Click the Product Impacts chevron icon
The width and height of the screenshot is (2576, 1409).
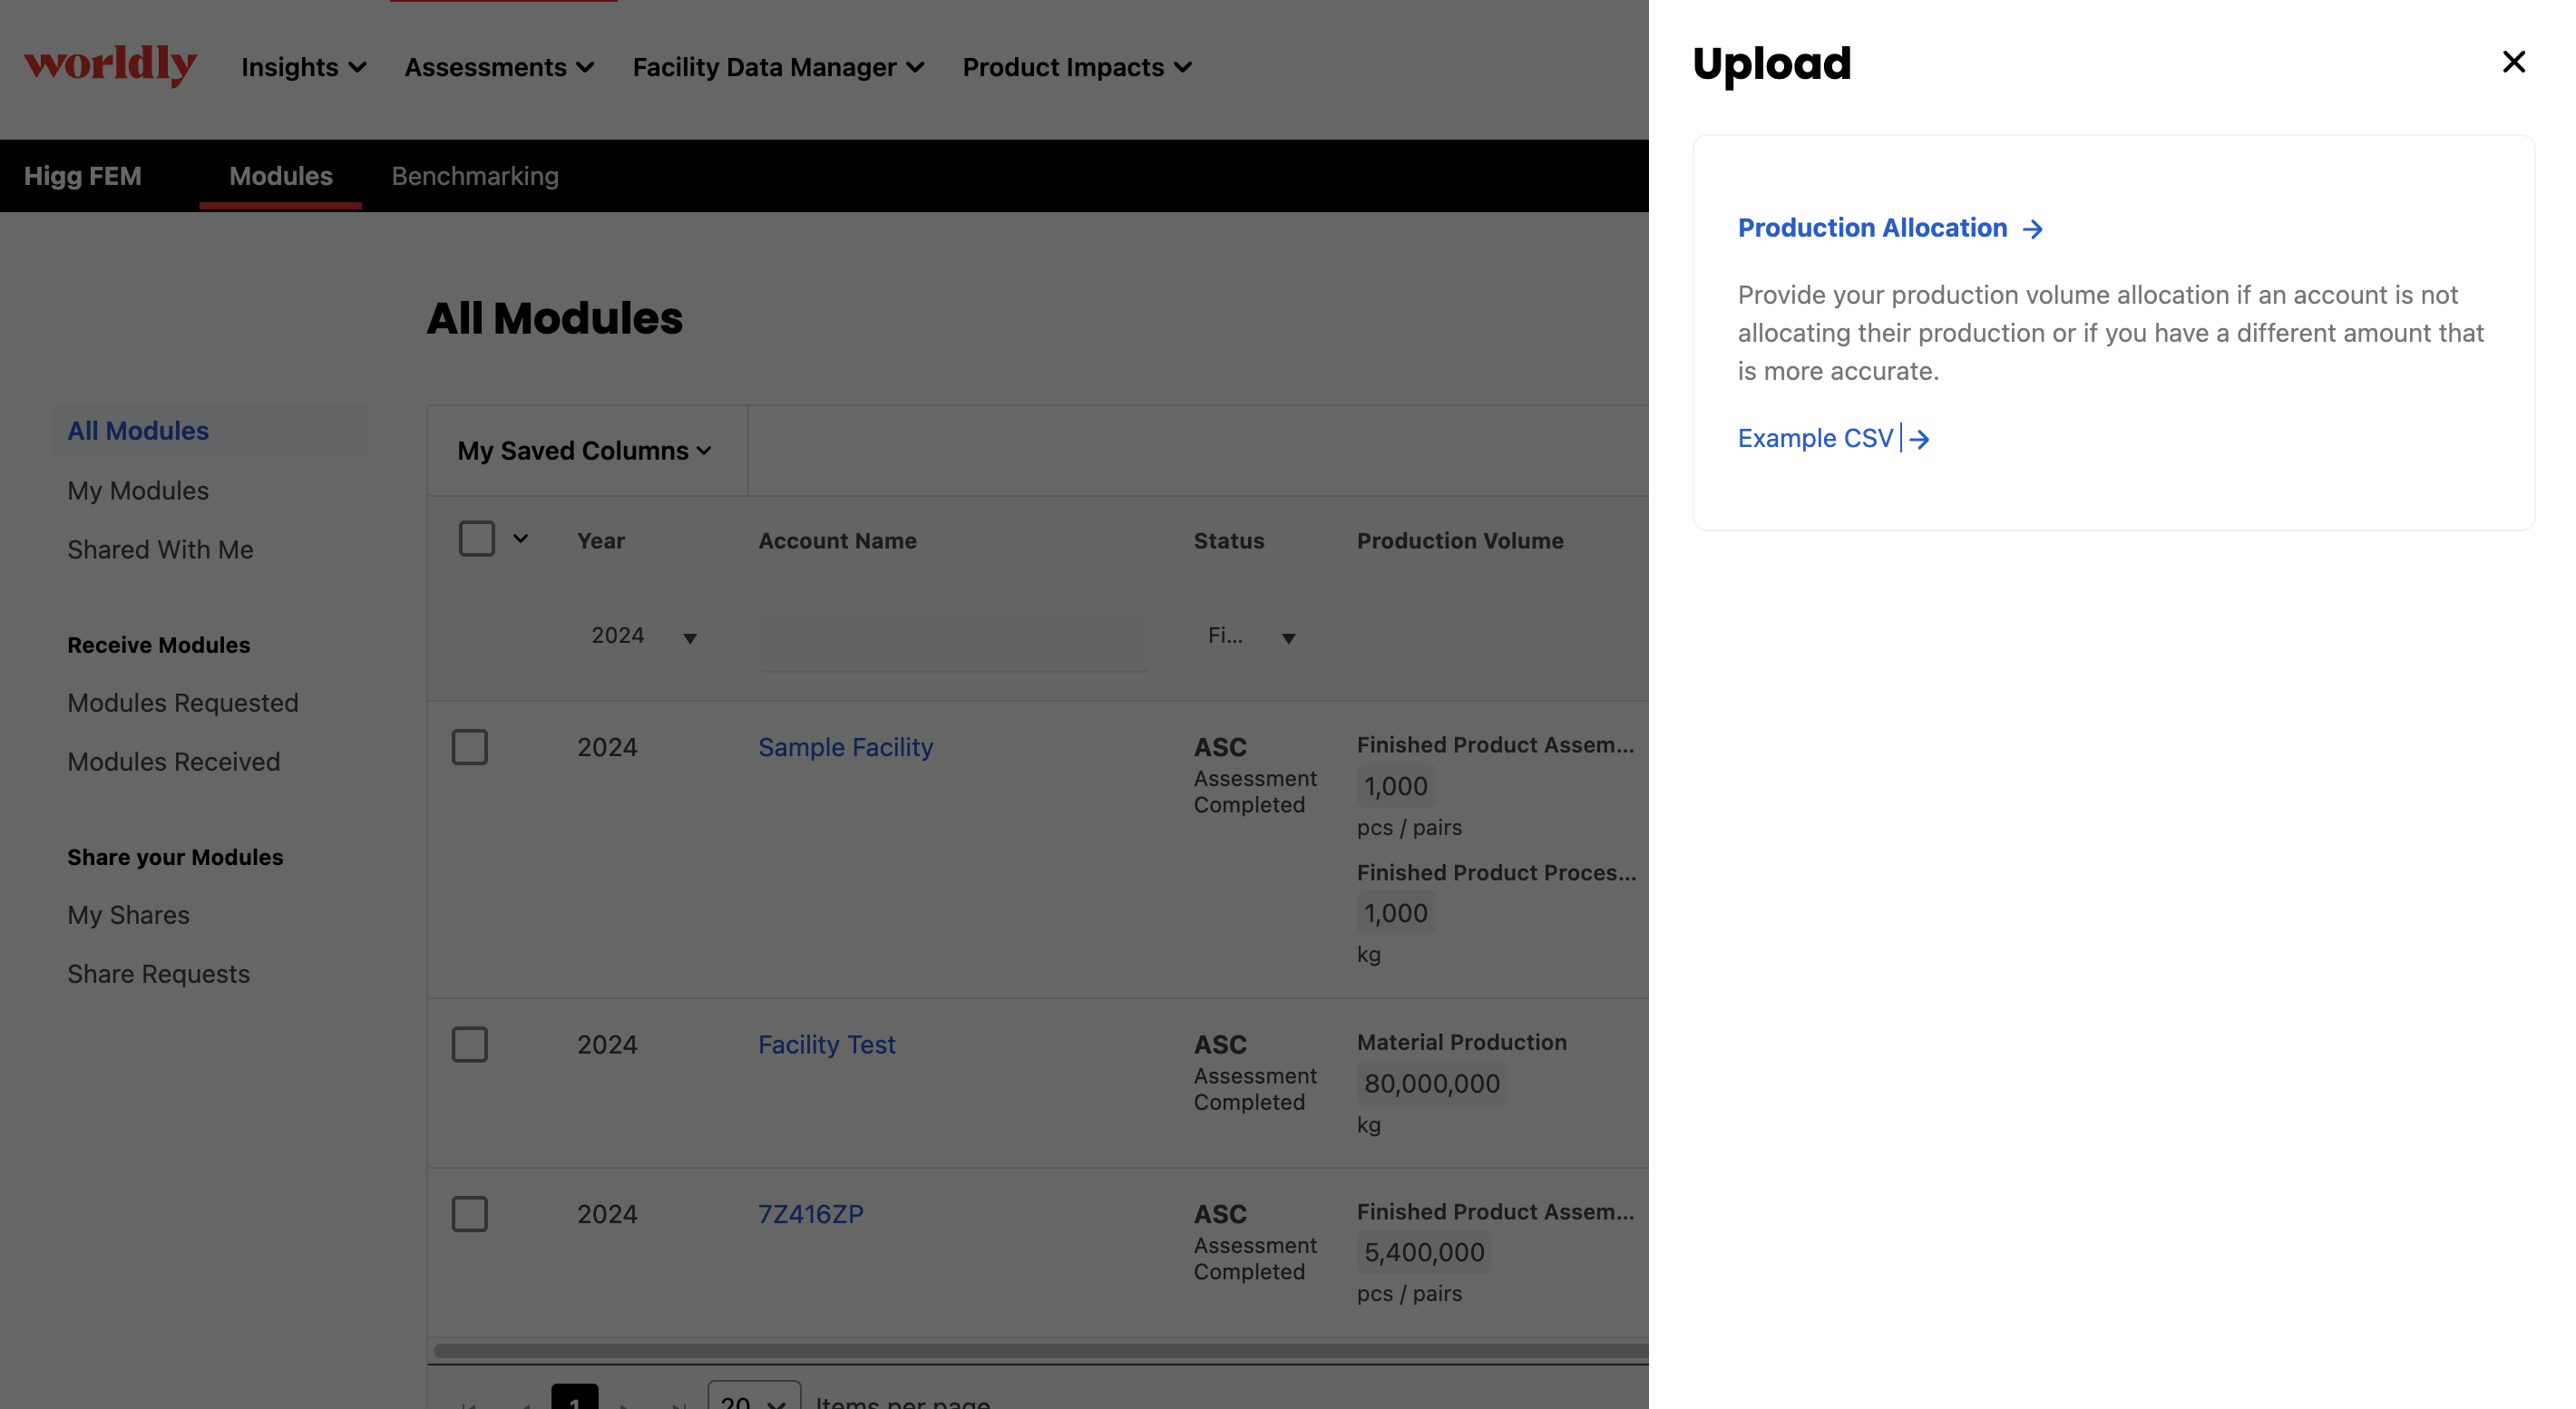[1183, 68]
